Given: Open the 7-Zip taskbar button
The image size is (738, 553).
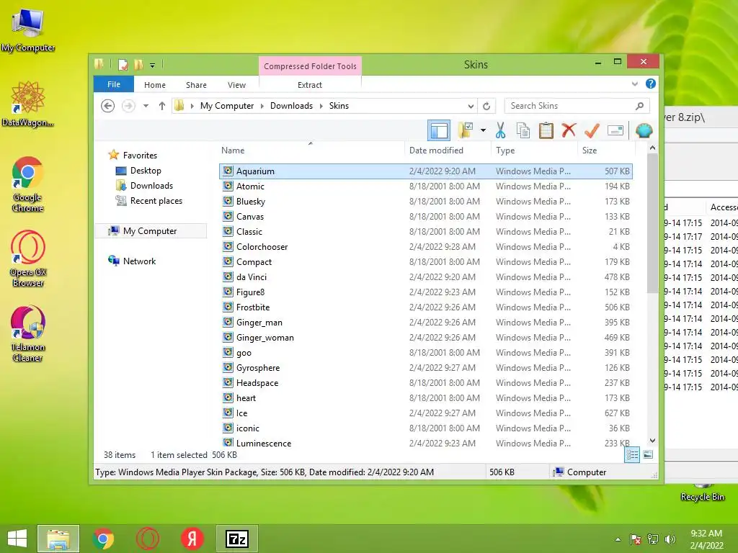Looking at the screenshot, I should pos(236,539).
